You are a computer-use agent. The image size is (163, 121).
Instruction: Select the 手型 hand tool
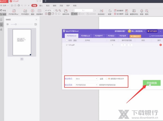(x=3, y=11)
